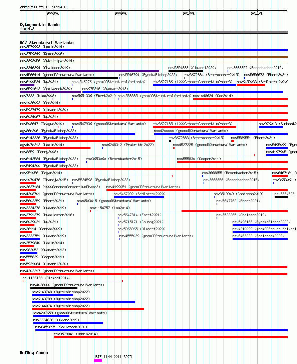The width and height of the screenshot is (297, 364).
Task: Select nsv5968965 (Almarri2020) label
Action: pyautogui.click(x=141, y=229)
